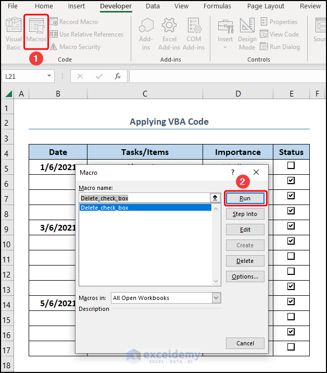The width and height of the screenshot is (327, 373).
Task: Select column D header
Action: (238, 94)
